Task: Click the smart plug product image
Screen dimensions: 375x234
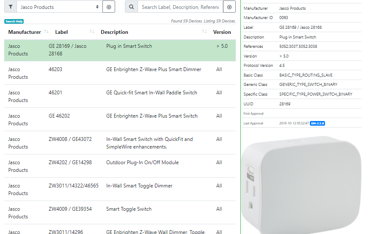Action: click(x=302, y=184)
